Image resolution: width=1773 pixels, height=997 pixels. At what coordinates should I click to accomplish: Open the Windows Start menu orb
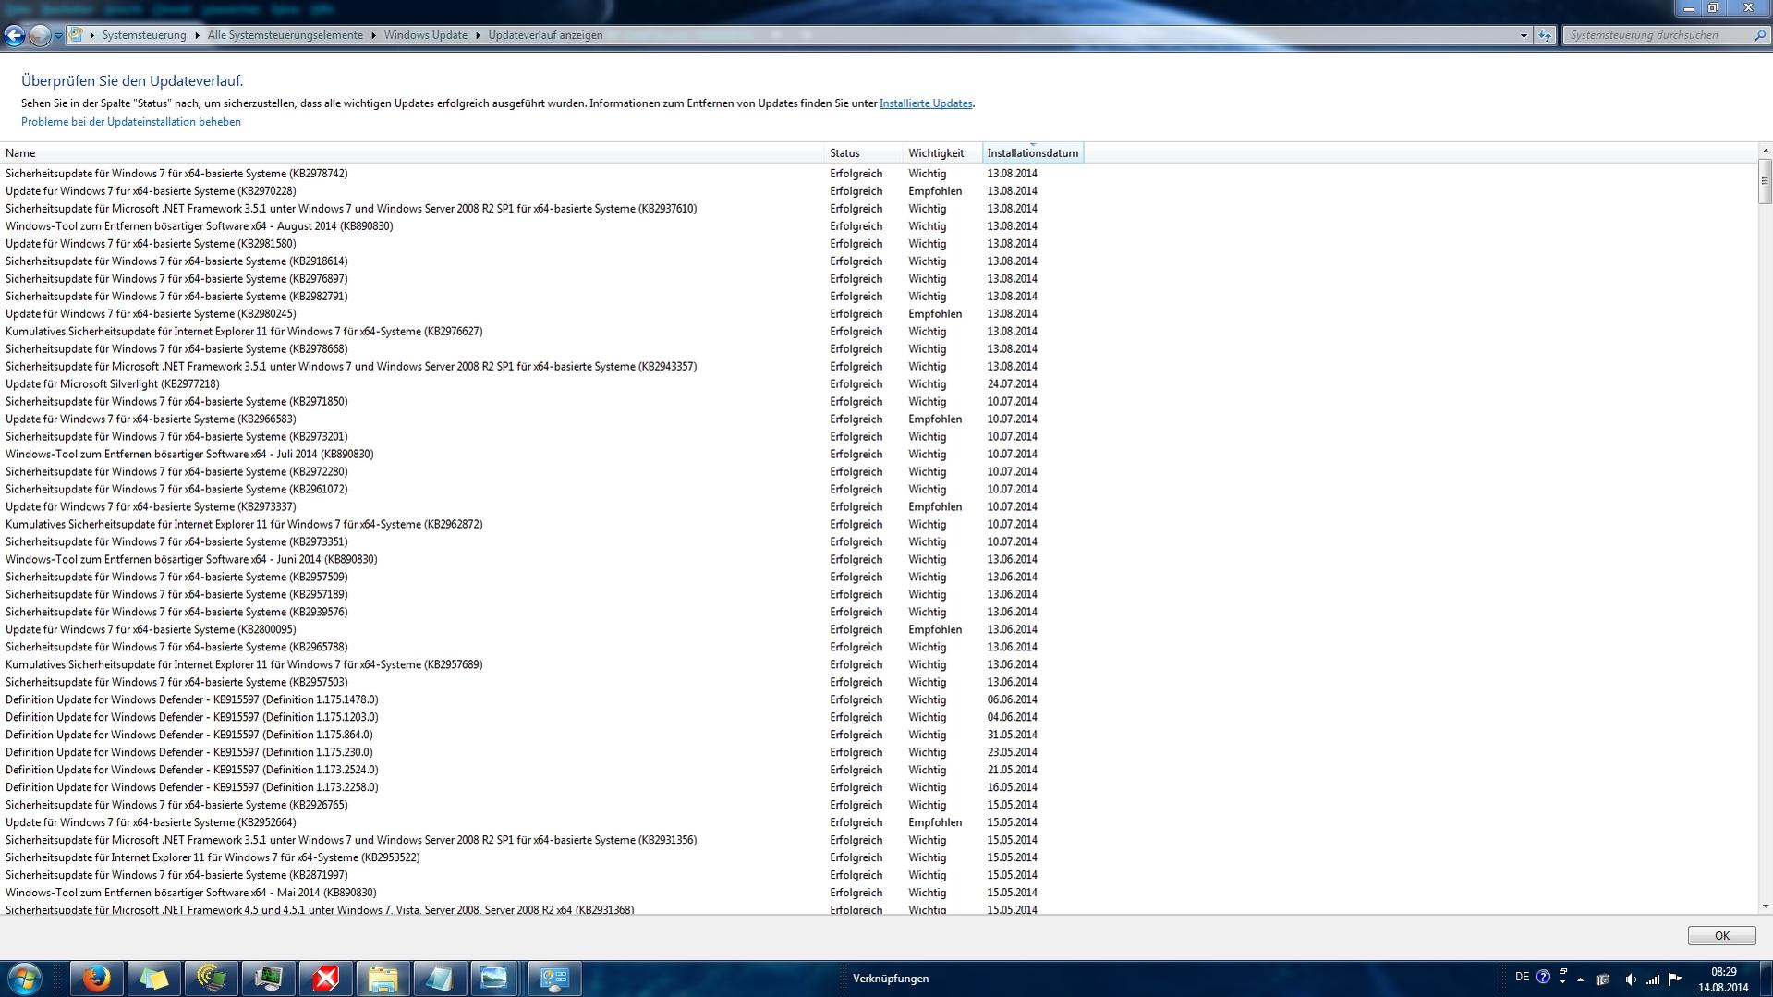pyautogui.click(x=24, y=979)
